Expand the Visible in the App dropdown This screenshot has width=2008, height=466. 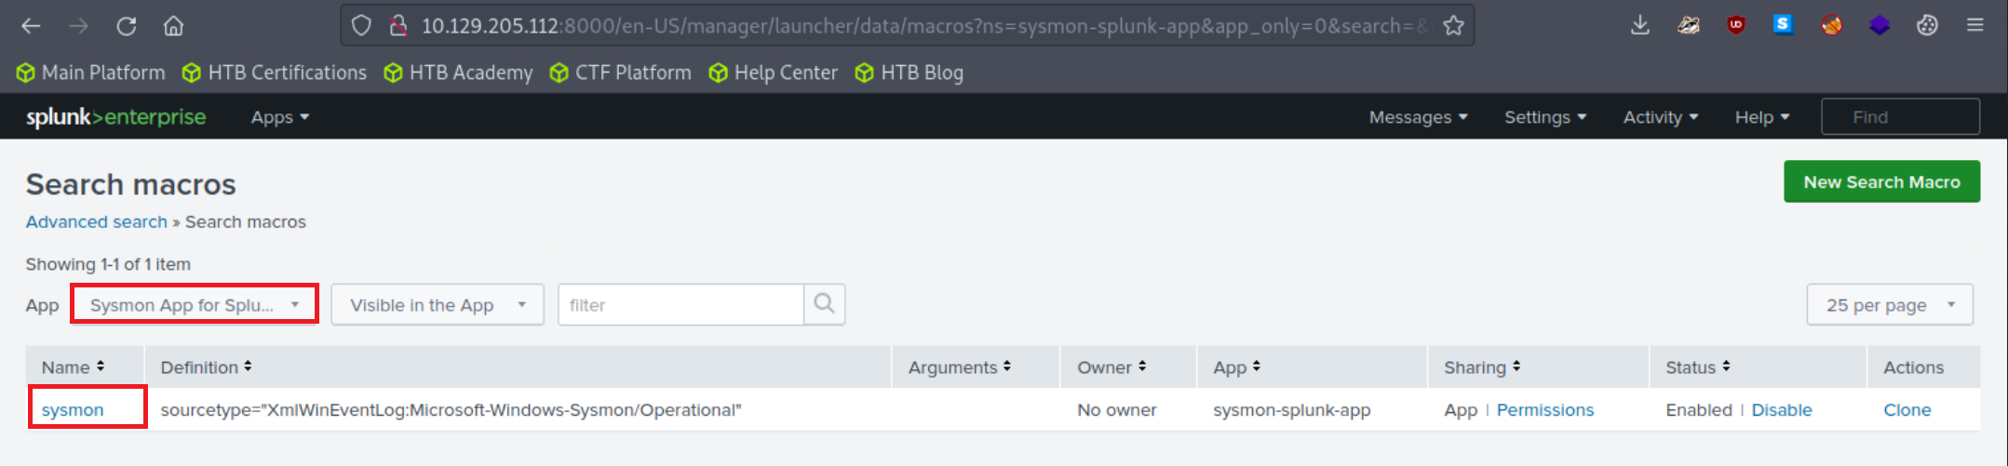click(x=438, y=305)
